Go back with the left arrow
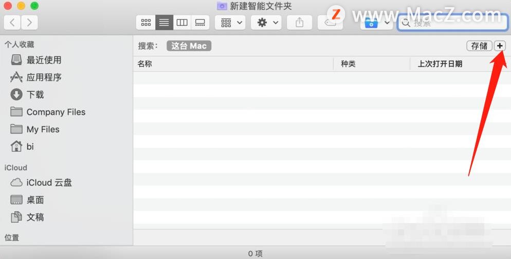The image size is (511, 259). tap(12, 23)
